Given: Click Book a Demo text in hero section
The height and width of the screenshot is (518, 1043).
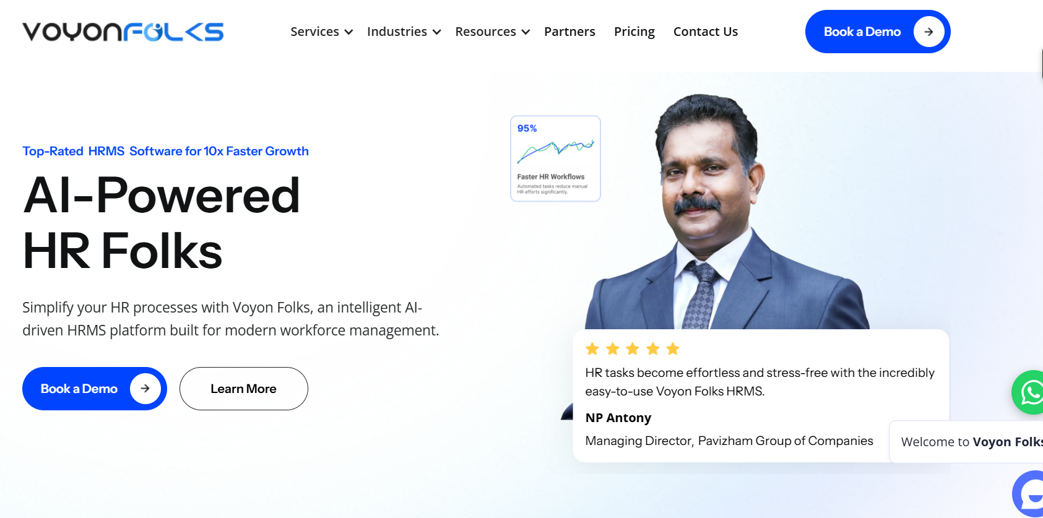Looking at the screenshot, I should [x=79, y=389].
